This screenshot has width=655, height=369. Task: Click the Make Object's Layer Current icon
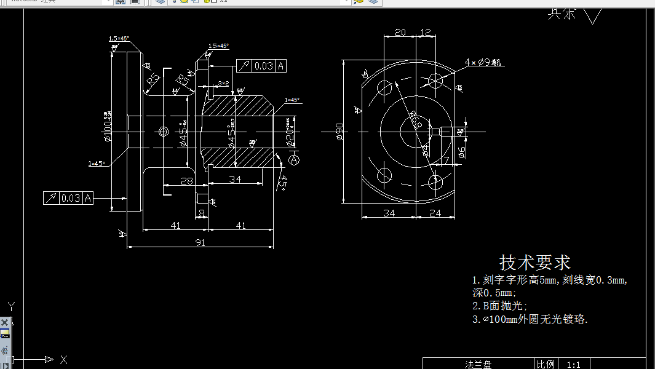(358, 3)
